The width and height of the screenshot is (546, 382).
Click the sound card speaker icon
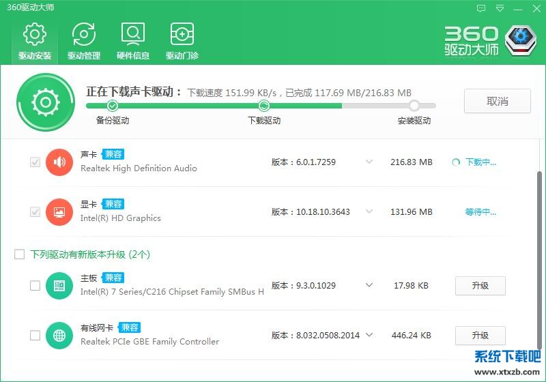[59, 162]
